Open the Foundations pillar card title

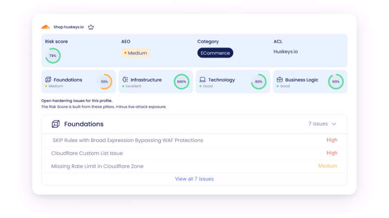pyautogui.click(x=68, y=80)
